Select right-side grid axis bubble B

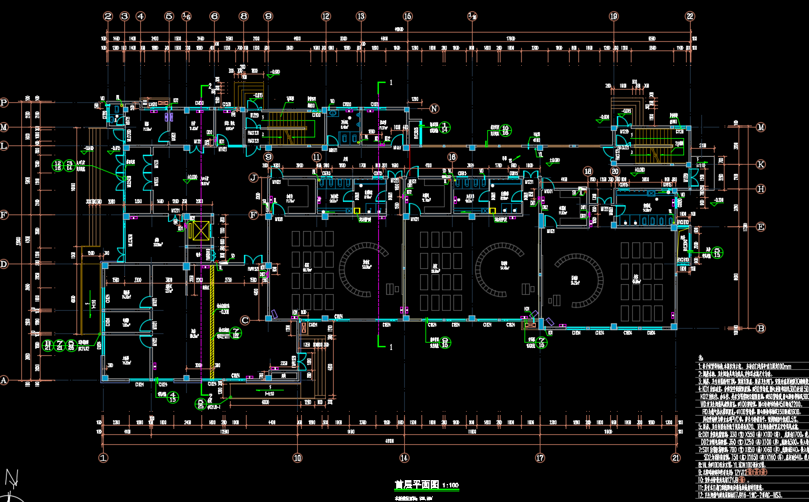(x=761, y=327)
